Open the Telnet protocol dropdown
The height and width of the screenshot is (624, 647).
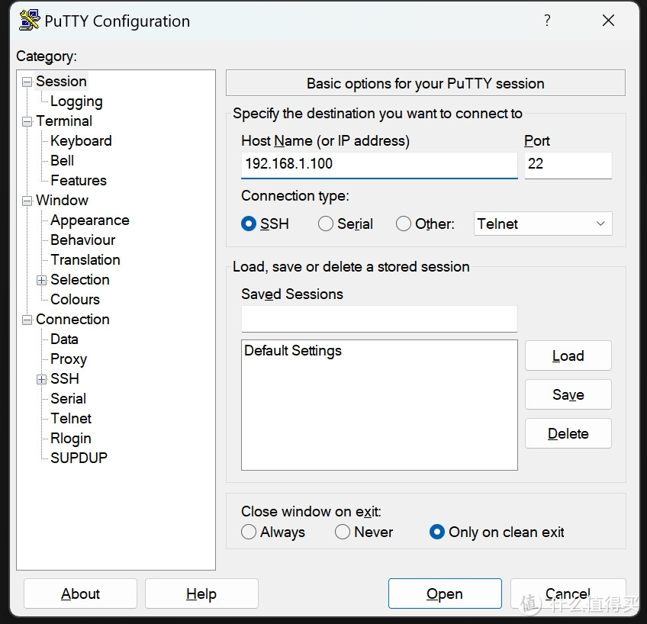(542, 224)
